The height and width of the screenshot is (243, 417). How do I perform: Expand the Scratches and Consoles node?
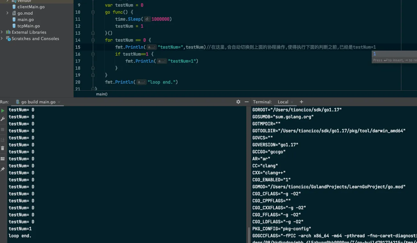click(x=2, y=38)
